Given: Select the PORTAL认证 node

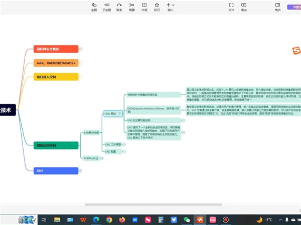Looking at the screenshot, I should [x=91, y=158].
